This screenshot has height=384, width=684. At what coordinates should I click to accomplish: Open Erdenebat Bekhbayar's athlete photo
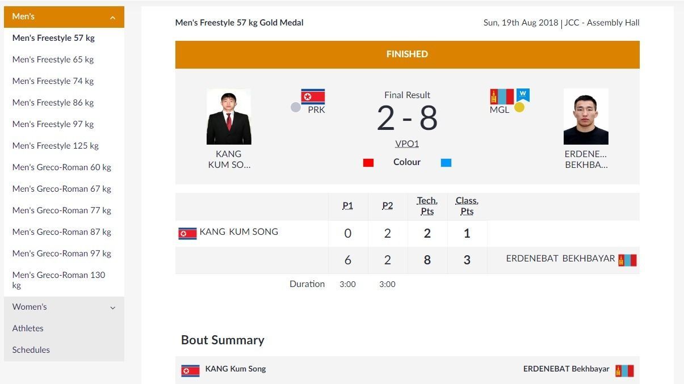(586, 116)
